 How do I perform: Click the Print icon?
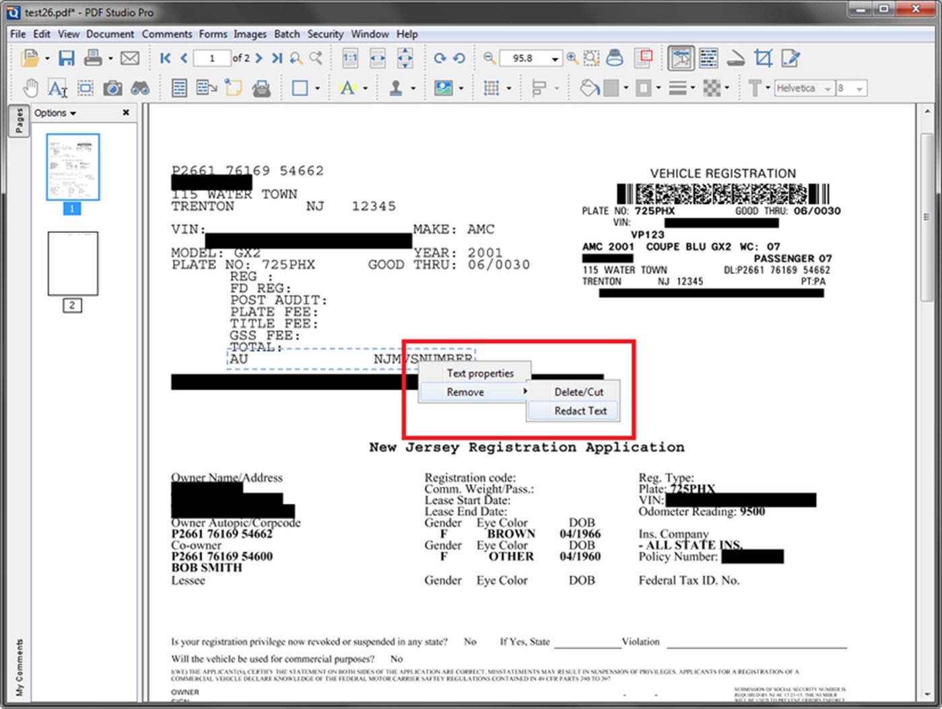[x=93, y=59]
